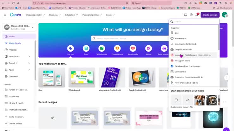
Task: Expand the Templates submenu arrow
Action: point(29,56)
